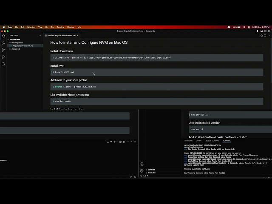
Task: Open the Customize Layout icon
Action: click(x=269, y=31)
